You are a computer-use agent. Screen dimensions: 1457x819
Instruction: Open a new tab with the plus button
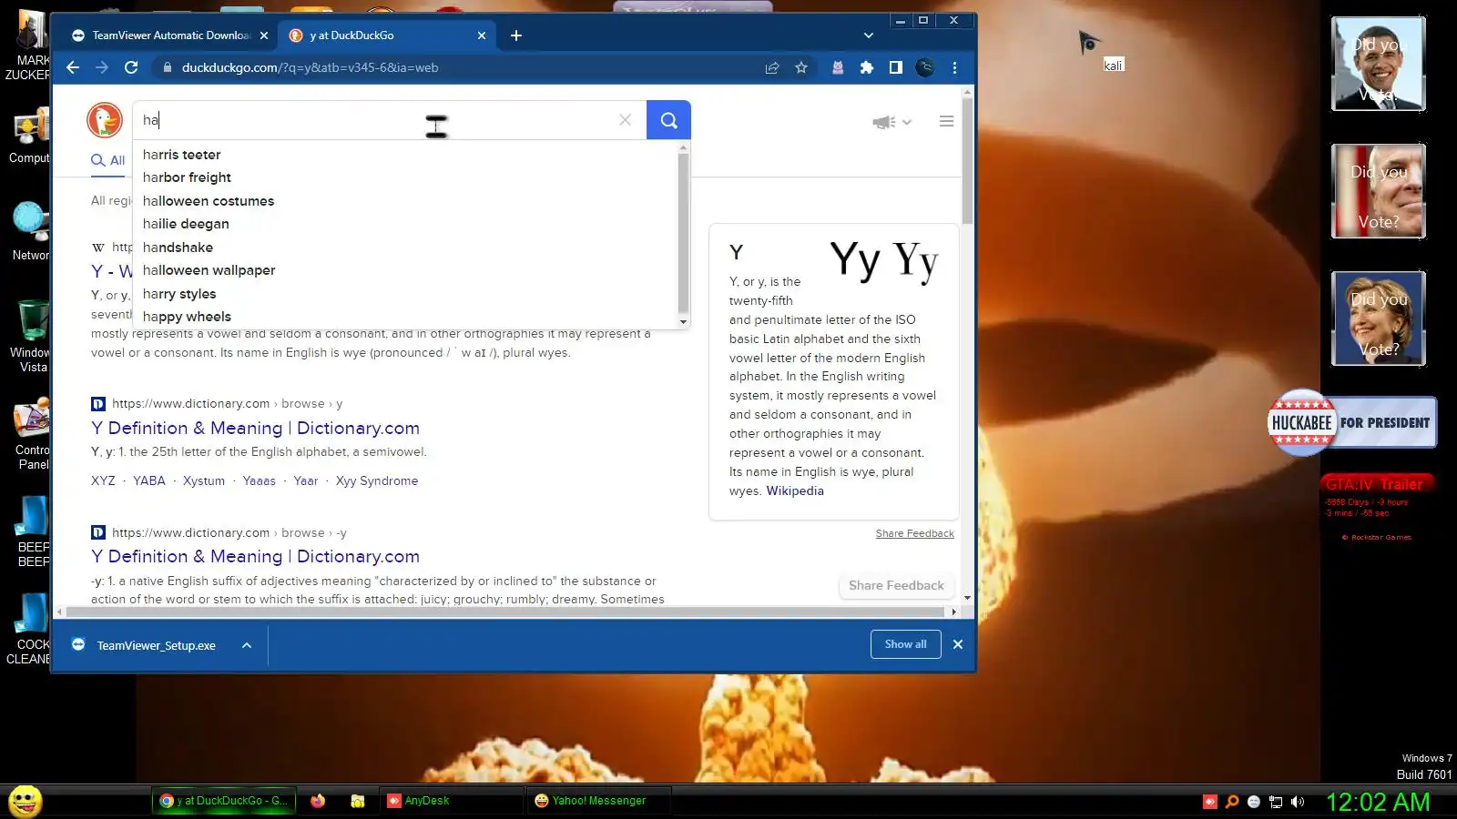click(516, 35)
